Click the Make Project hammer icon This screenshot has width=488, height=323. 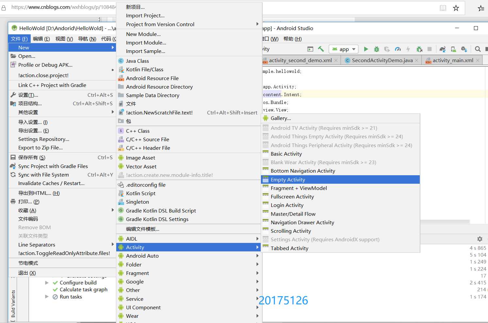pos(321,49)
